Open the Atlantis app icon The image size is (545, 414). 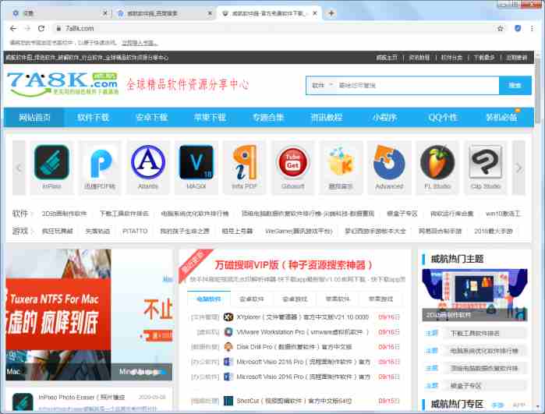tap(148, 162)
